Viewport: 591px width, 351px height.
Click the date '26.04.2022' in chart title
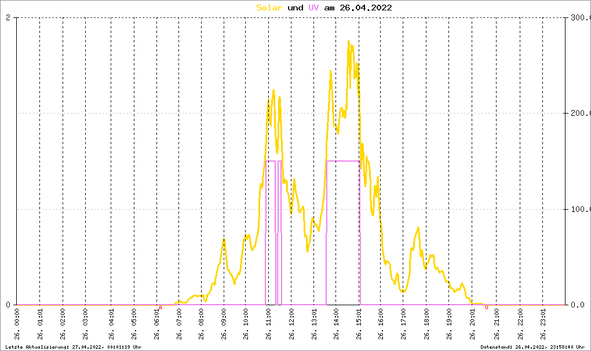pyautogui.click(x=366, y=8)
